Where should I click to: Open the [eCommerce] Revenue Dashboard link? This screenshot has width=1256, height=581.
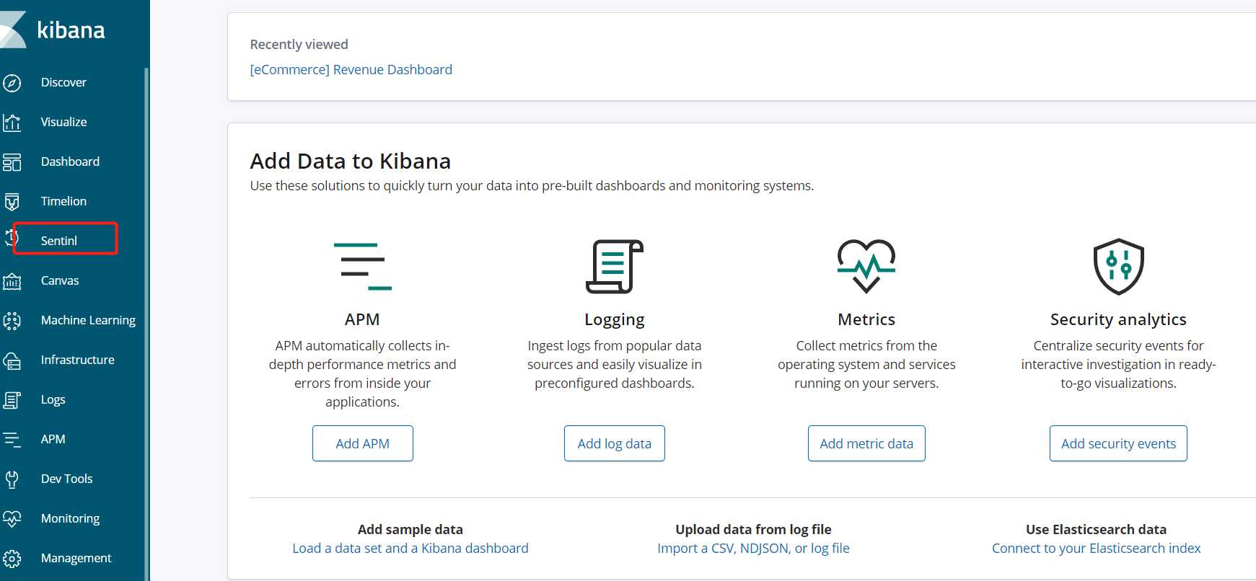(x=351, y=69)
